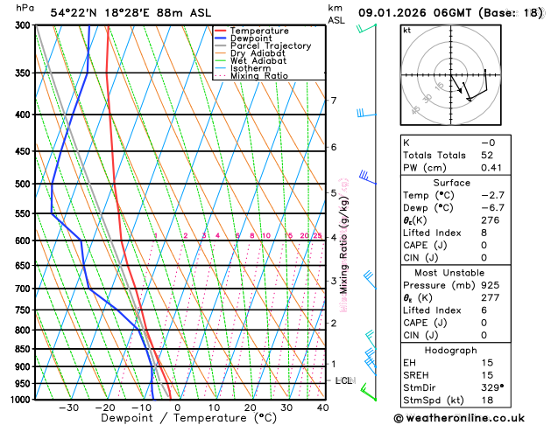The image size is (551, 425).
Task: Click the 500 hPa pressure axis label
Action: click(23, 185)
